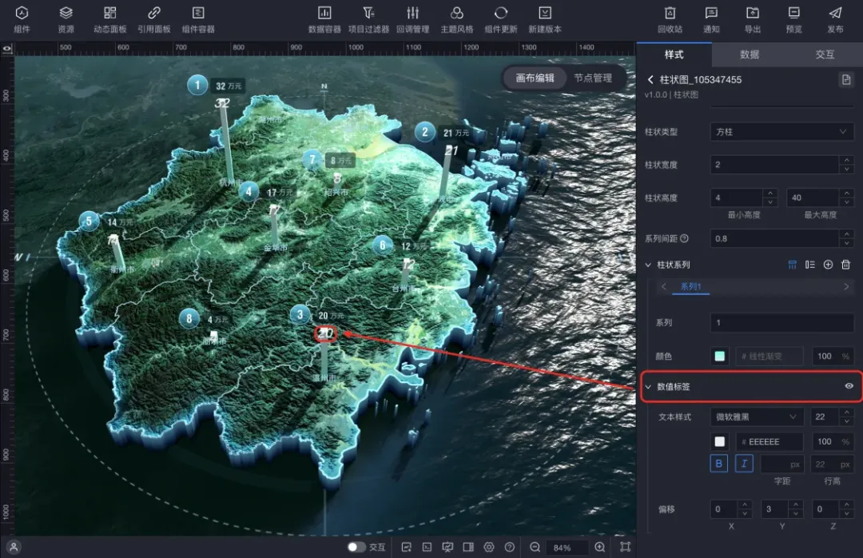This screenshot has width=863, height=558.
Task: Add a new 柱状系列 series
Action: coord(828,265)
